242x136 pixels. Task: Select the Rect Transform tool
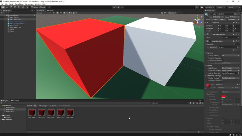(x=19, y=7)
